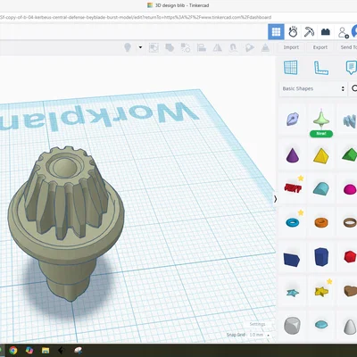Click the shapes search magnifier icon
This screenshot has height=357, width=357.
[x=353, y=88]
